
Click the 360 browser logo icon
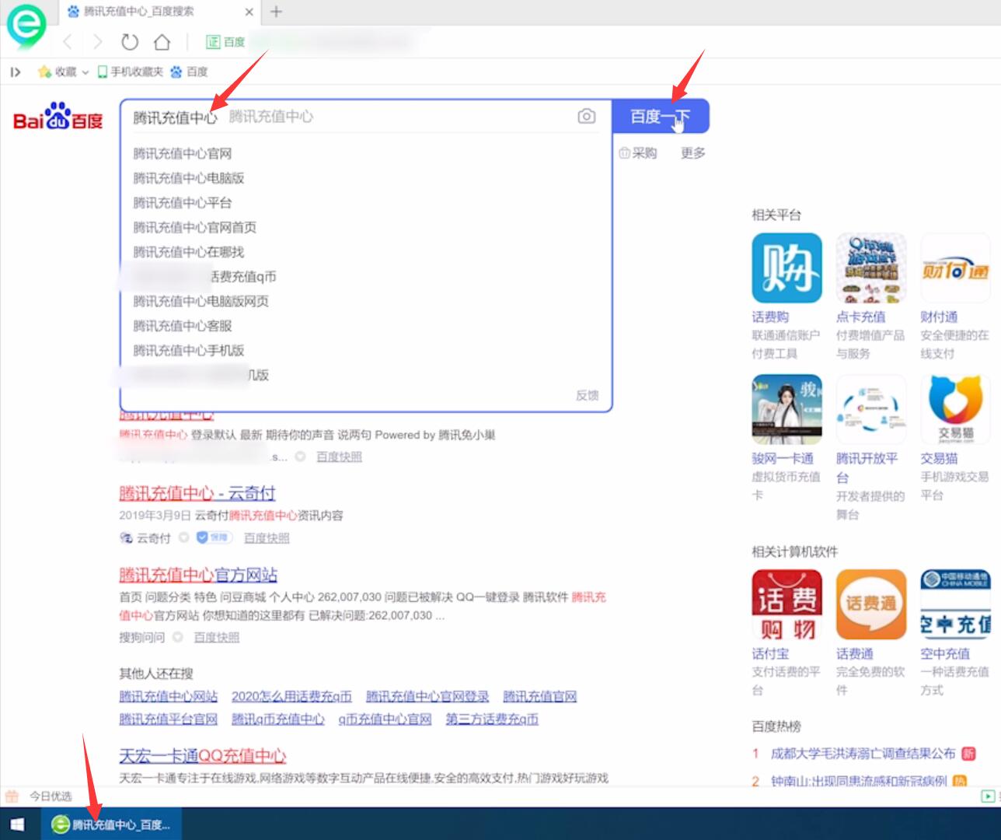pyautogui.click(x=26, y=26)
